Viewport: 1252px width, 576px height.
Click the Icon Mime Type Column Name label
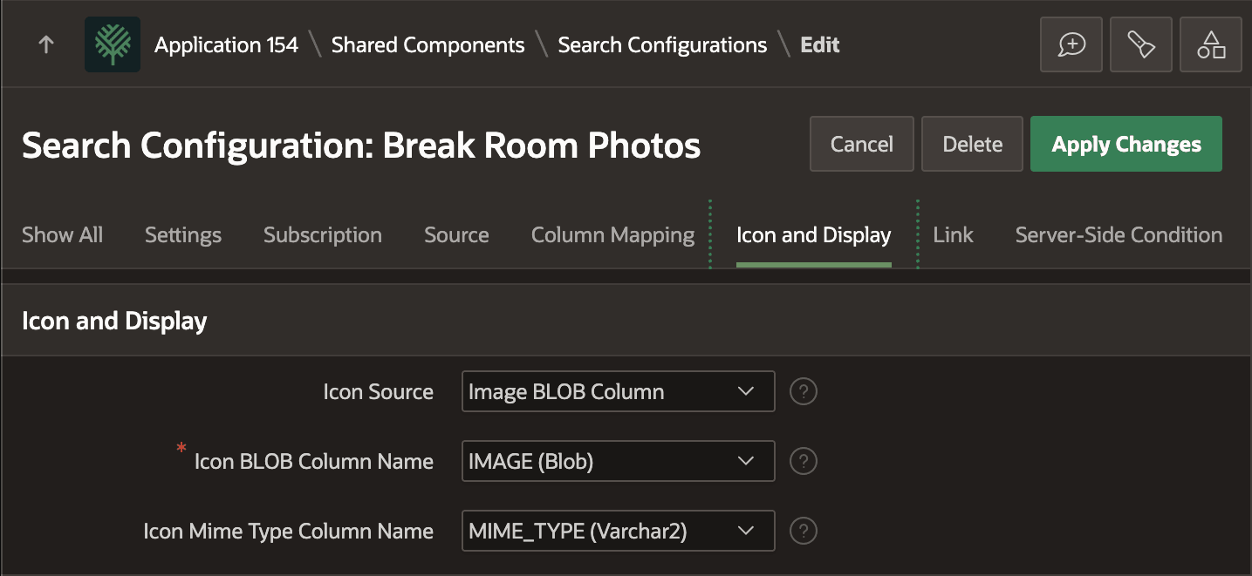point(288,531)
